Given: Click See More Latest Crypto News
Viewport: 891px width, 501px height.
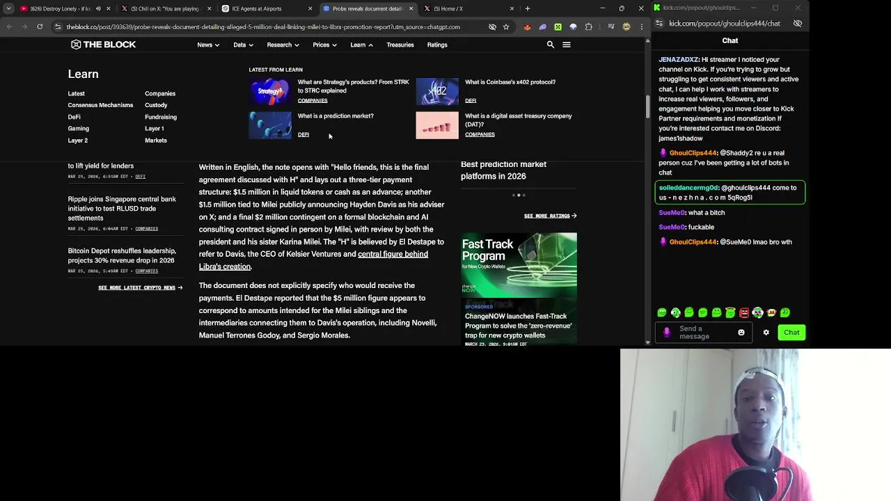Looking at the screenshot, I should (x=140, y=287).
